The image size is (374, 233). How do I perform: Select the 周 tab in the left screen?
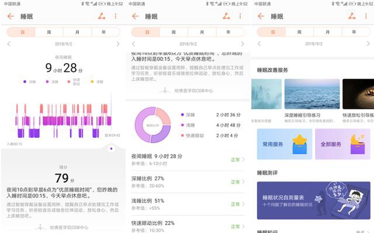[49, 32]
